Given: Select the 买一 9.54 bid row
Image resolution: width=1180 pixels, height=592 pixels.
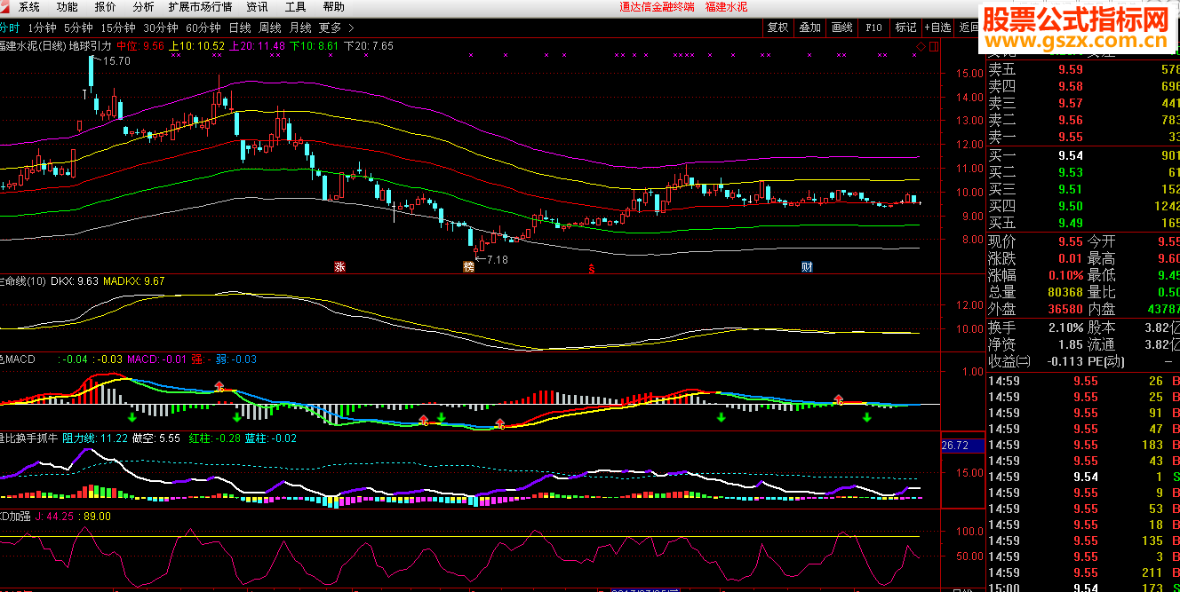Looking at the screenshot, I should (1084, 156).
